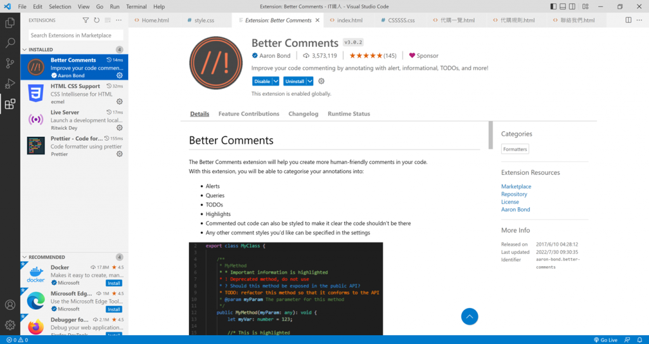Image resolution: width=649 pixels, height=344 pixels.
Task: Open the Explorer view in activity bar
Action: tap(10, 22)
